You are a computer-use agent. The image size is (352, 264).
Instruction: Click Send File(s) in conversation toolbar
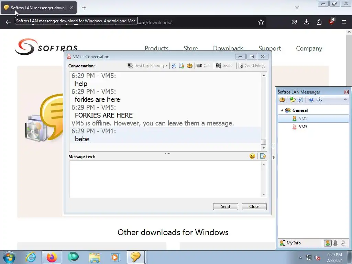click(252, 66)
